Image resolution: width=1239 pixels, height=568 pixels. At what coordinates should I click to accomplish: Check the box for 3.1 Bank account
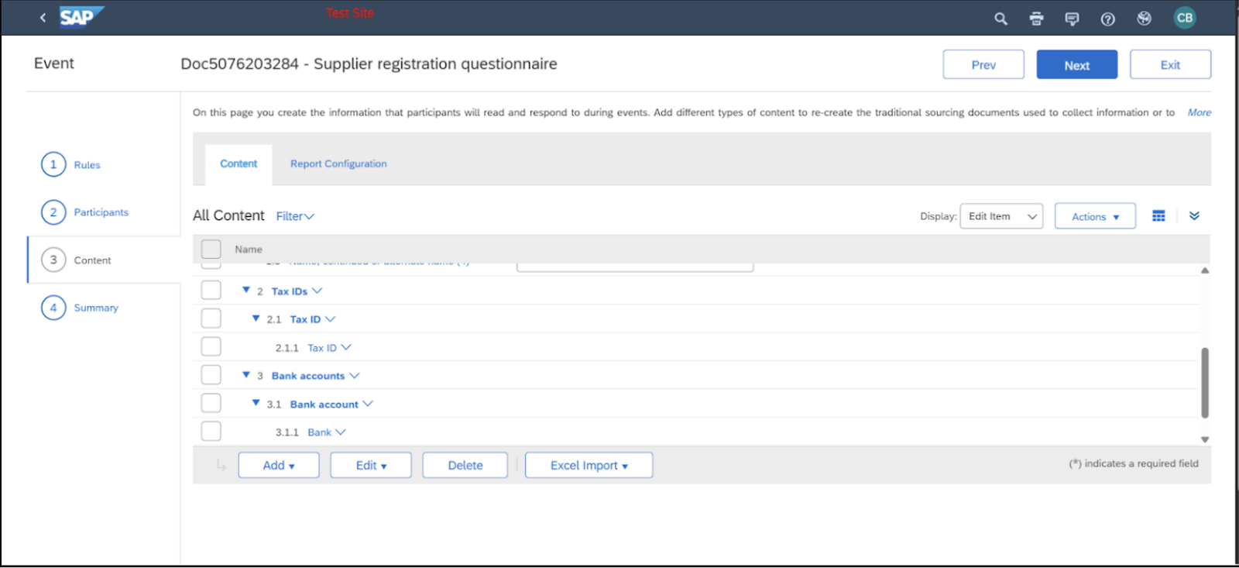point(211,403)
